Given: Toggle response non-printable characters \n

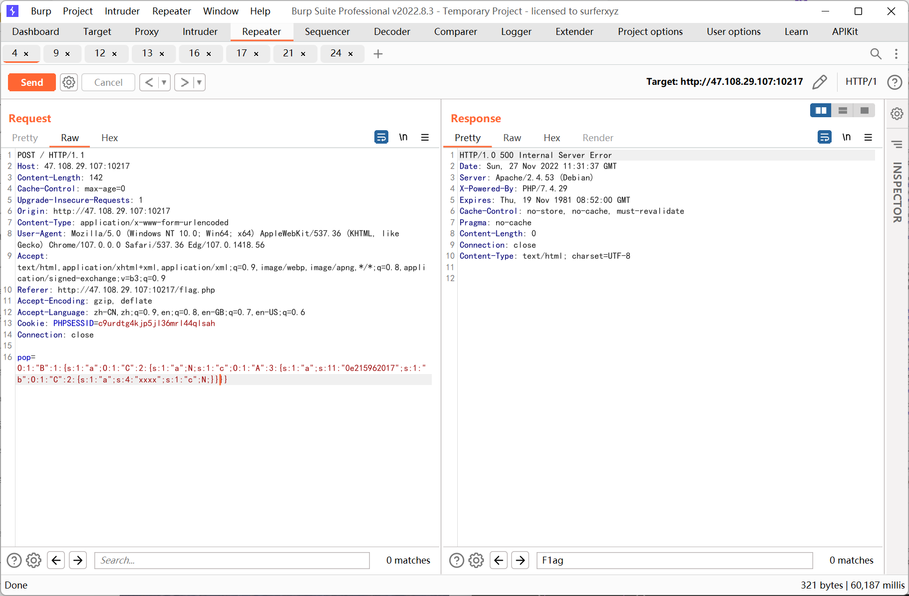Looking at the screenshot, I should 847,137.
